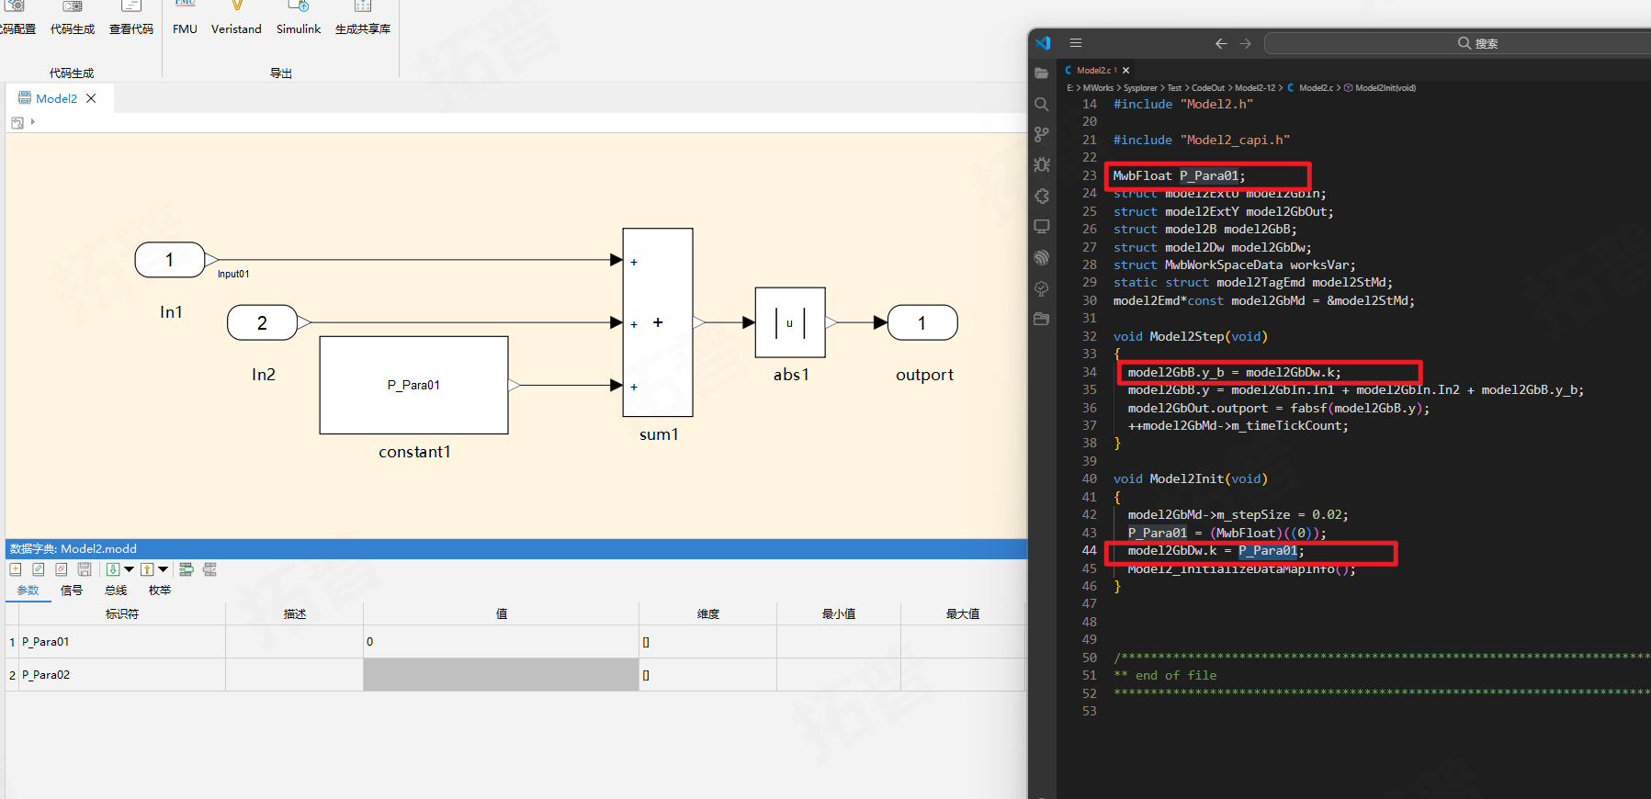Switch to the 参数 (parameters) tab
1651x799 pixels.
click(x=28, y=591)
